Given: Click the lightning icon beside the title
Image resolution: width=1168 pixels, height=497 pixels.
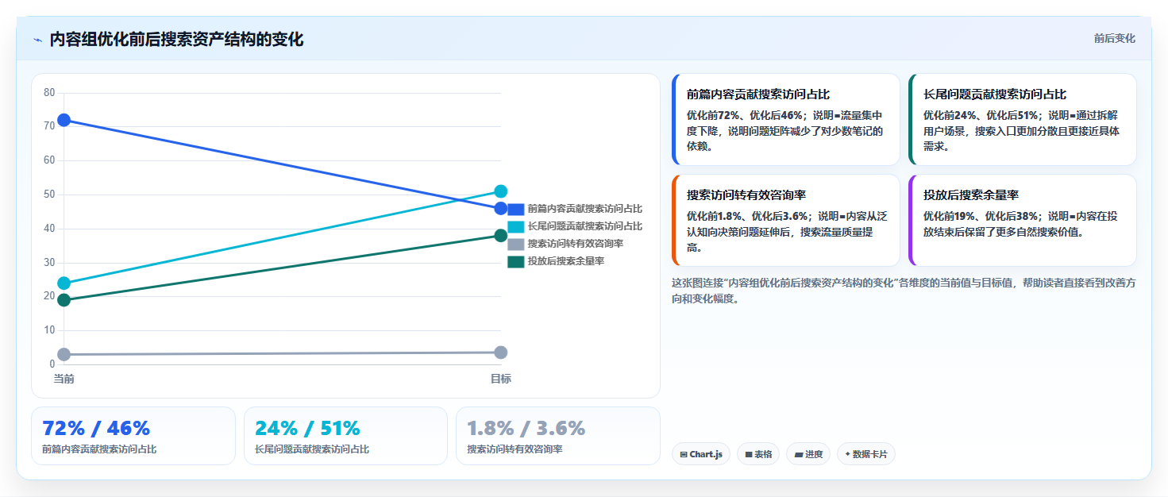Looking at the screenshot, I should (37, 40).
